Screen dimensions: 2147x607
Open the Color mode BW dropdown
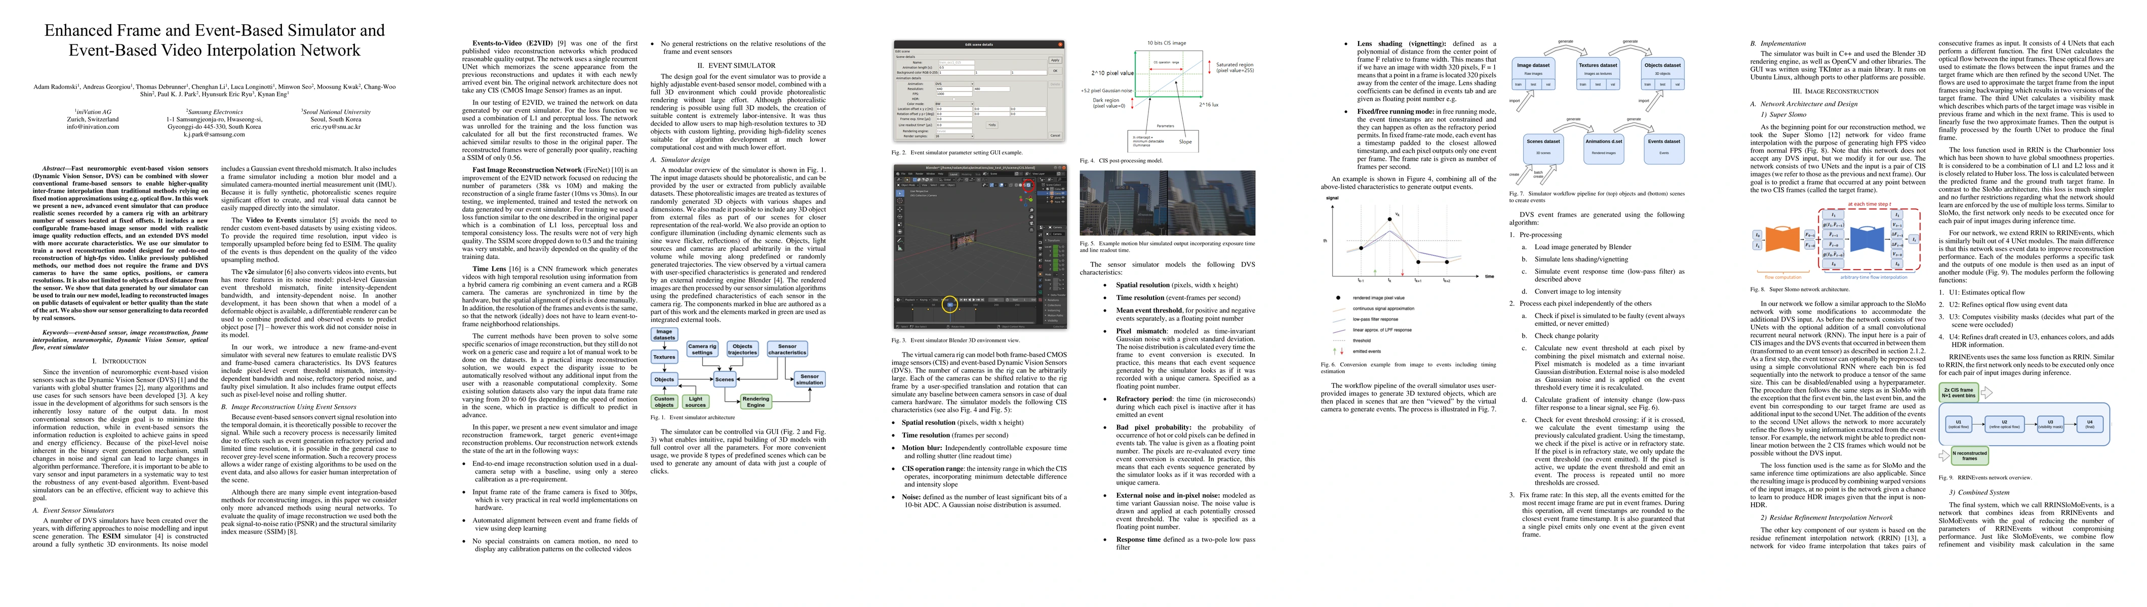(955, 104)
